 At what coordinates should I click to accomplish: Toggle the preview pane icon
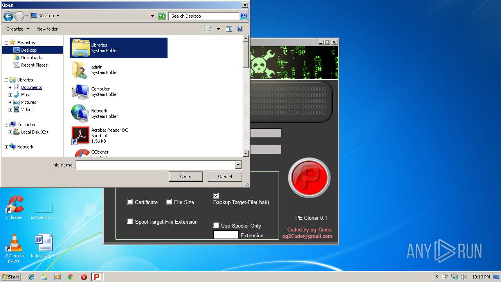click(x=229, y=29)
